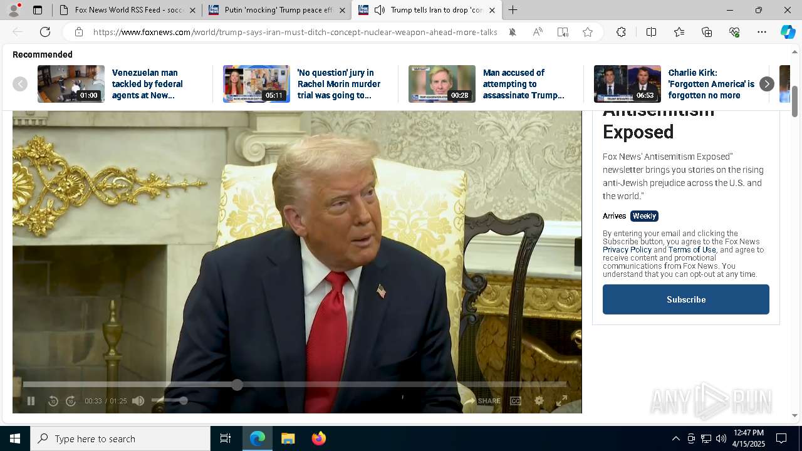This screenshot has height=451, width=802.
Task: Open tab actions menu
Action: tap(38, 10)
